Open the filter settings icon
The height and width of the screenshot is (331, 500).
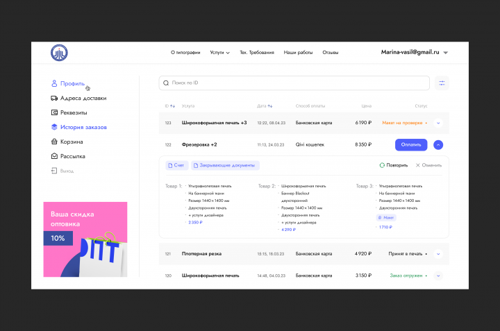coord(442,83)
